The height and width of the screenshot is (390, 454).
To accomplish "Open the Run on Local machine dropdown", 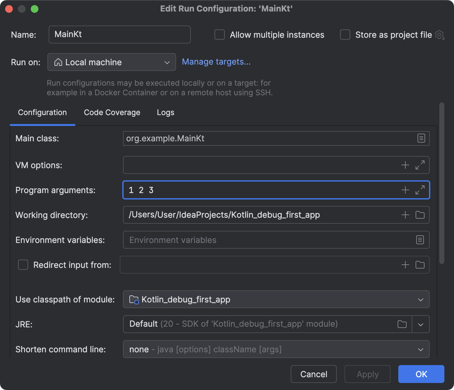I will click(x=111, y=62).
